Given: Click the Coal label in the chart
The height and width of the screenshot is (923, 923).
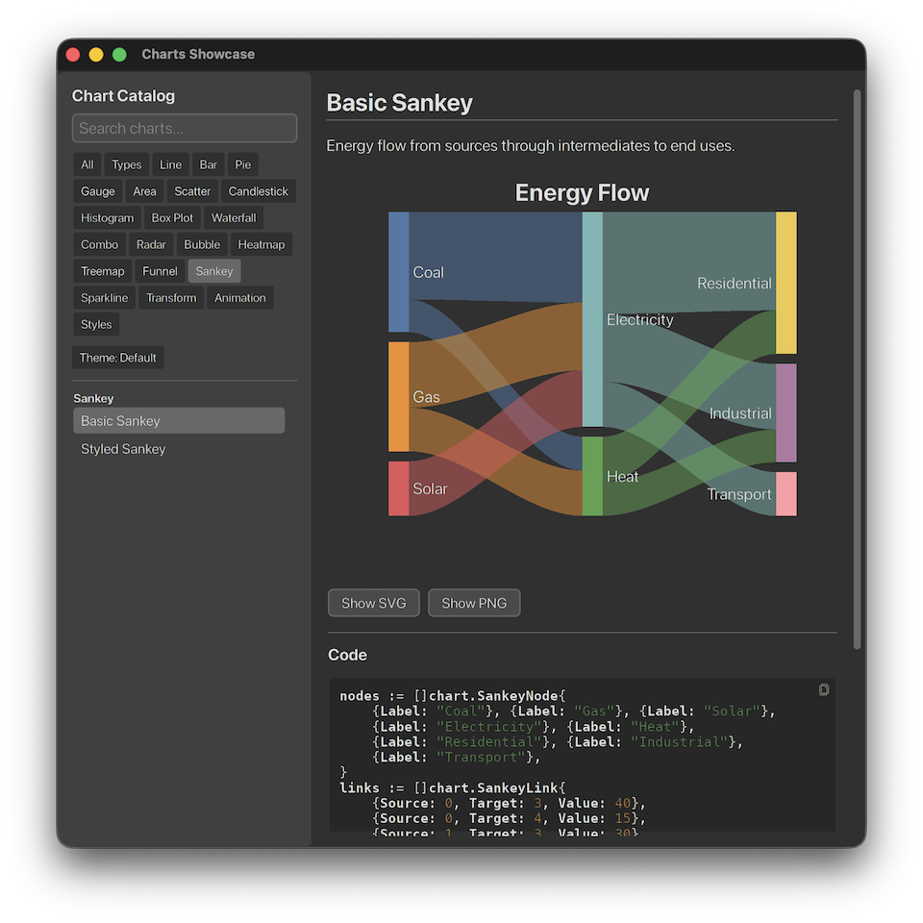Looking at the screenshot, I should coord(428,272).
